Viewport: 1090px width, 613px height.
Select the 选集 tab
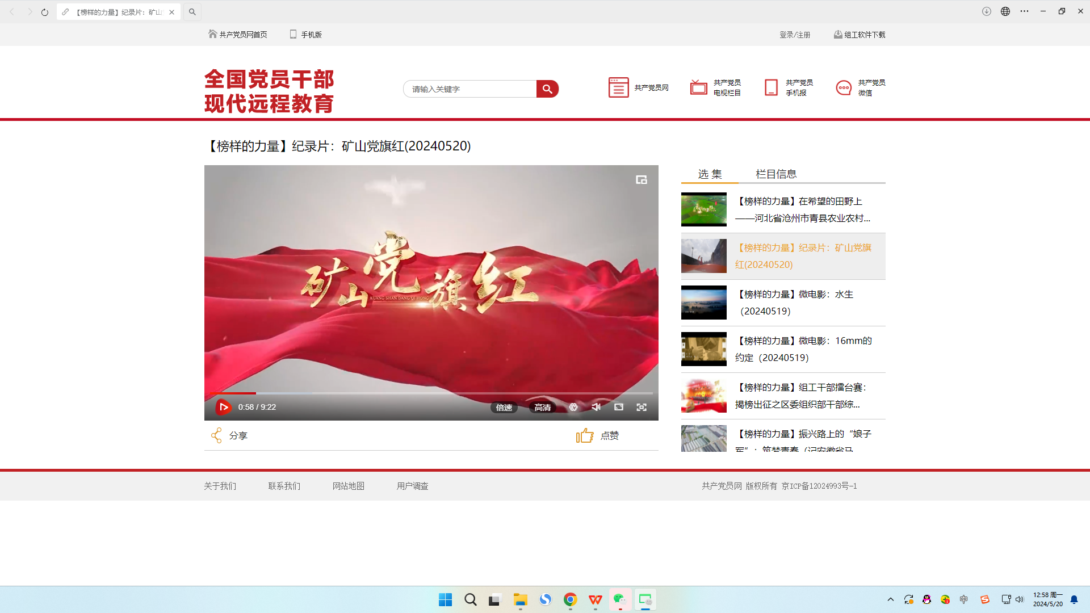point(709,174)
